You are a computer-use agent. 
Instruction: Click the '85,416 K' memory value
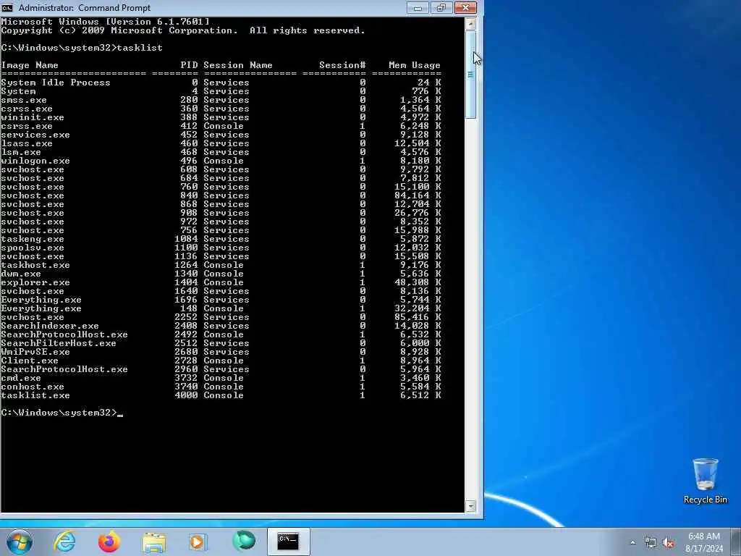tap(418, 317)
